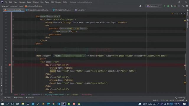Open the user account icon dropdown

pyautogui.click(x=141, y=6)
